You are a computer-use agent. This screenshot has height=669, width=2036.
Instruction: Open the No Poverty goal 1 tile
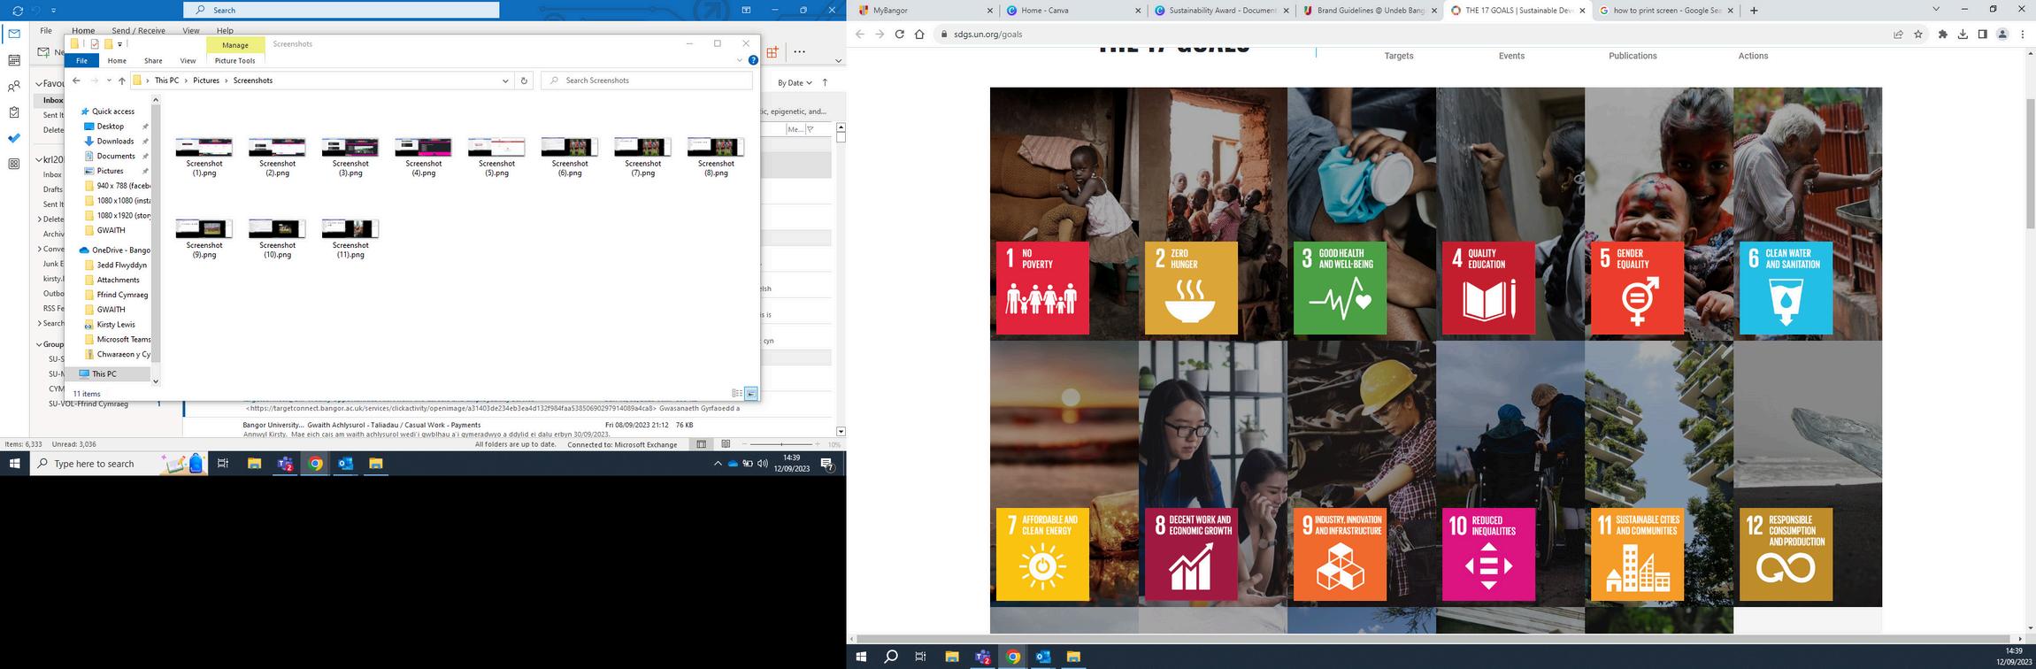click(x=1042, y=288)
